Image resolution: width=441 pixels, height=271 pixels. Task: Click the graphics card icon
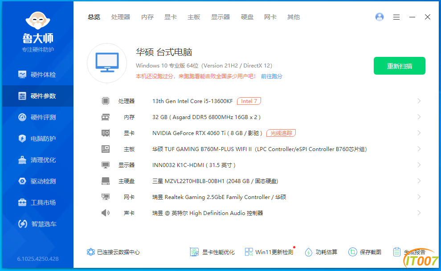click(106, 133)
